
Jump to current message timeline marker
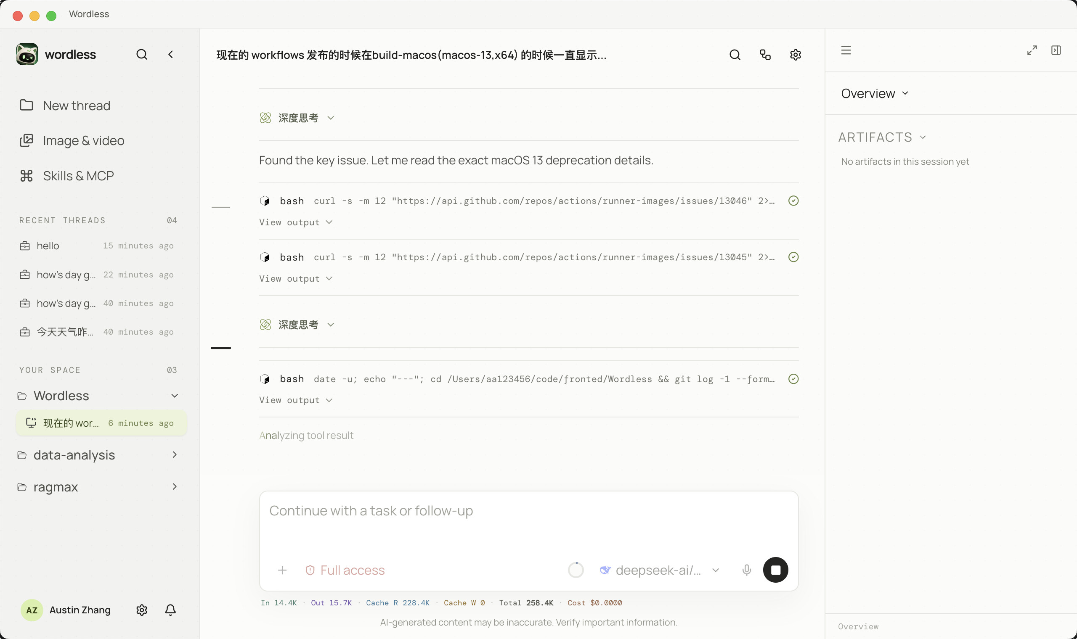tap(220, 348)
